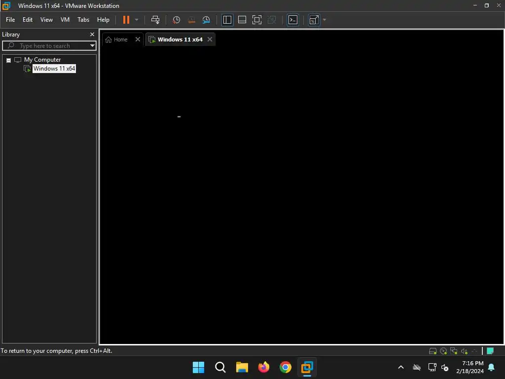Open the Edit menu
This screenshot has width=505, height=379.
point(28,20)
